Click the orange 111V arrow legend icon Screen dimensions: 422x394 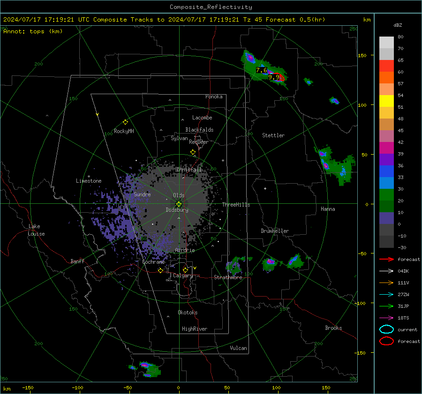(x=386, y=282)
